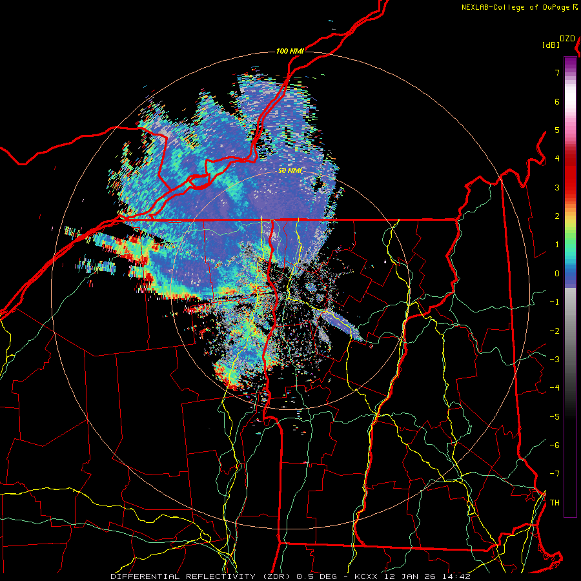581x581 pixels.
Task: Click the legend value -1
Action: click(555, 302)
